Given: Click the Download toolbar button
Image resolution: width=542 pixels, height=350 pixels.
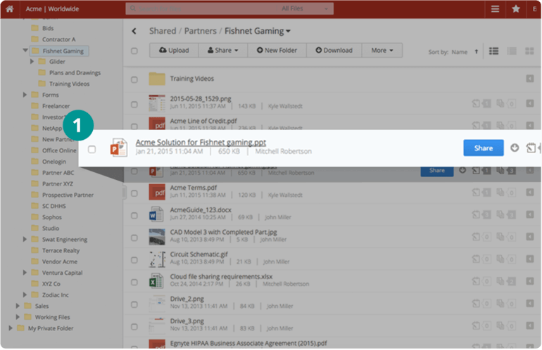Looking at the screenshot, I should tap(334, 51).
